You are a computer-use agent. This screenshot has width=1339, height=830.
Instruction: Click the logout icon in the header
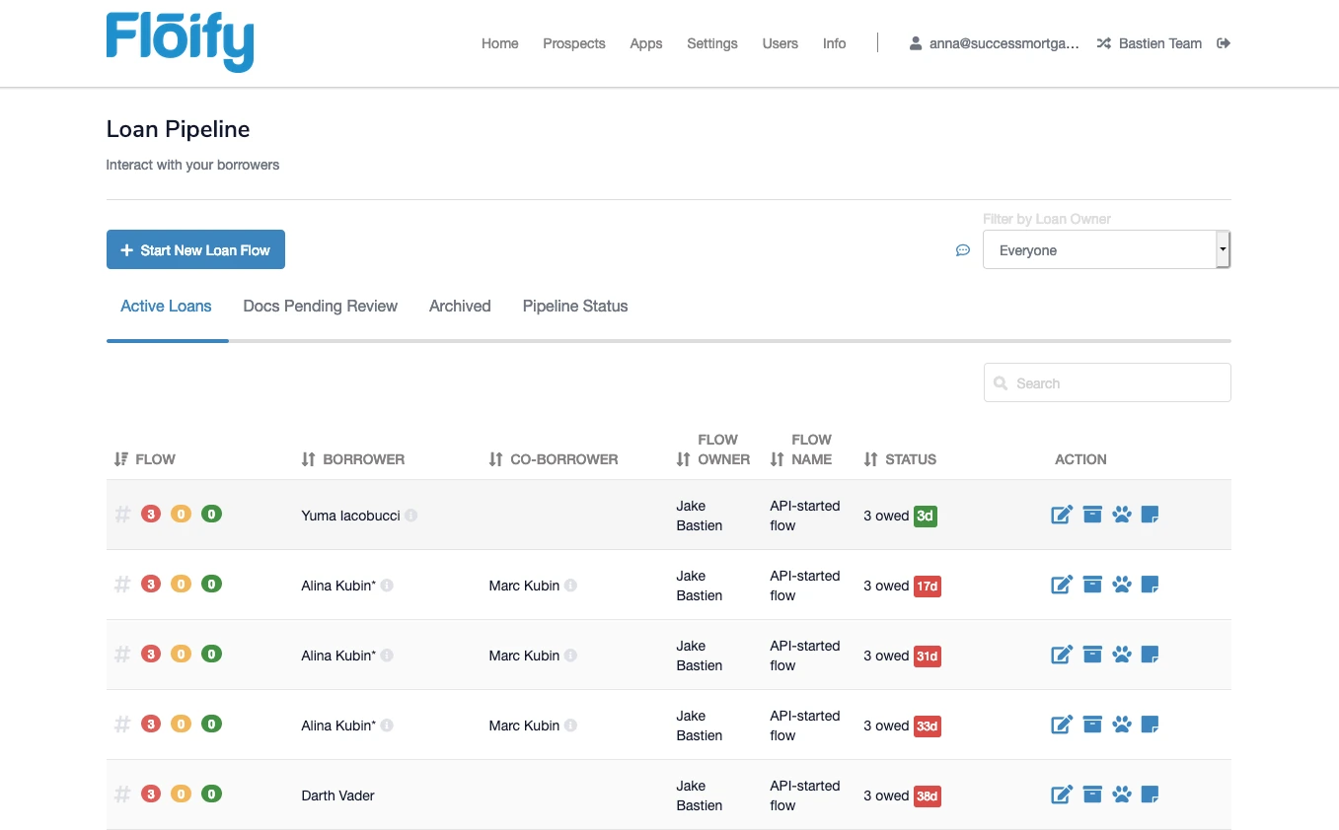[1224, 43]
